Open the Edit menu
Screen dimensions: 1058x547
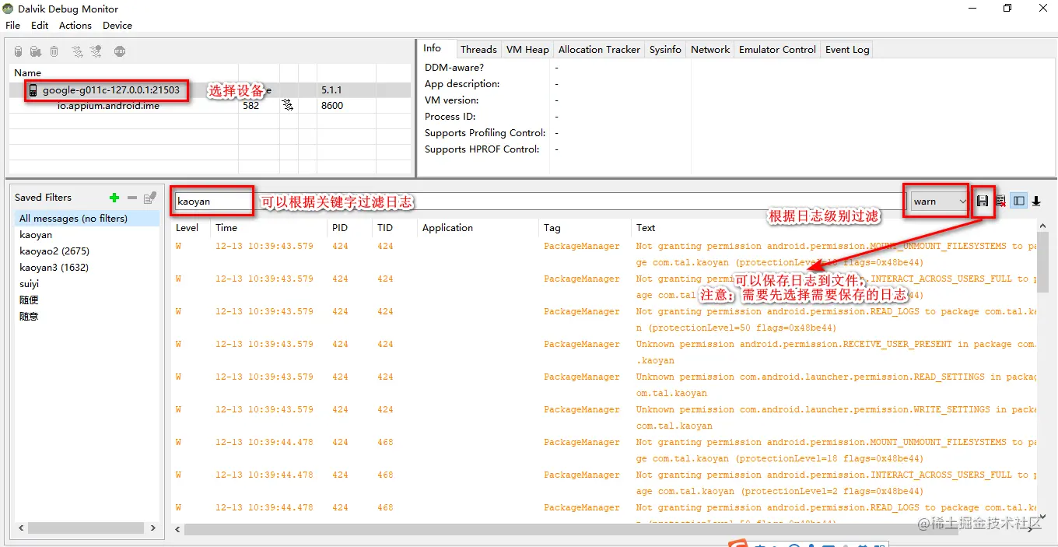point(40,25)
